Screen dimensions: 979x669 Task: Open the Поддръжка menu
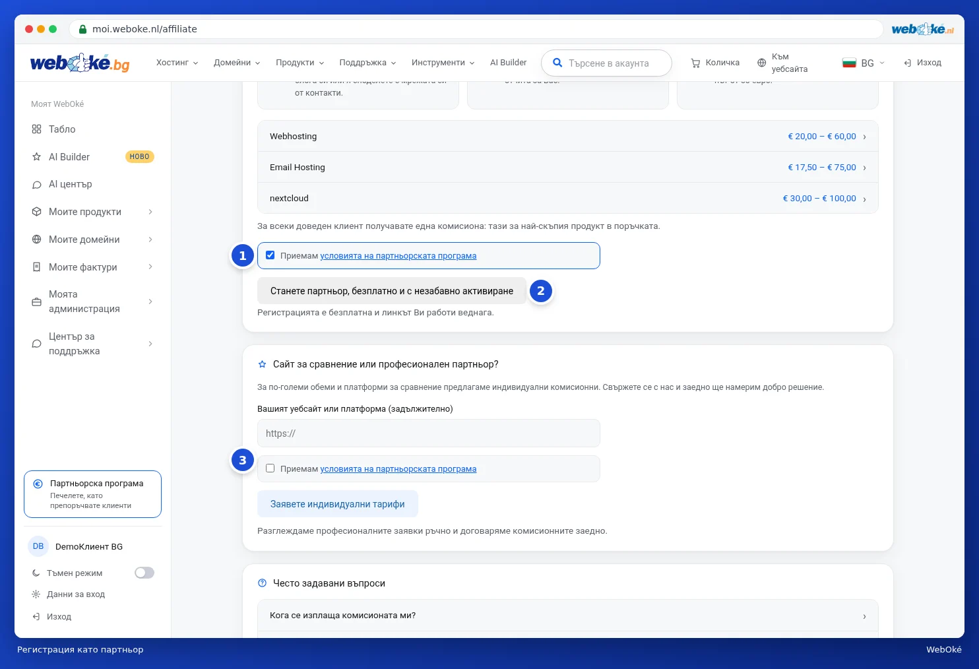(x=367, y=63)
